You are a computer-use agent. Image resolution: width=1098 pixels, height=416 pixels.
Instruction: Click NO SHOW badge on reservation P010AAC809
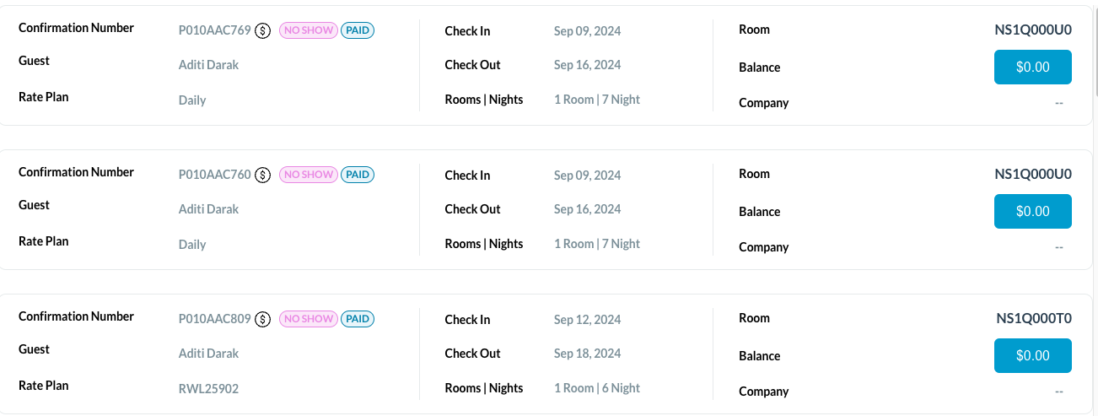tap(308, 320)
